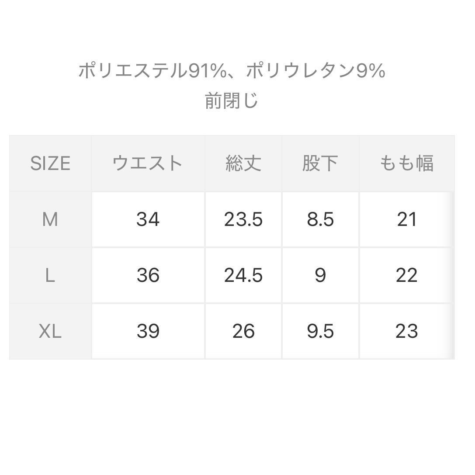Click the L size row label
This screenshot has height=475, width=475.
click(x=50, y=275)
